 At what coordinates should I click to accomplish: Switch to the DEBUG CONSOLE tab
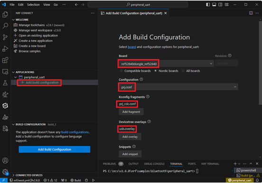point(154,164)
